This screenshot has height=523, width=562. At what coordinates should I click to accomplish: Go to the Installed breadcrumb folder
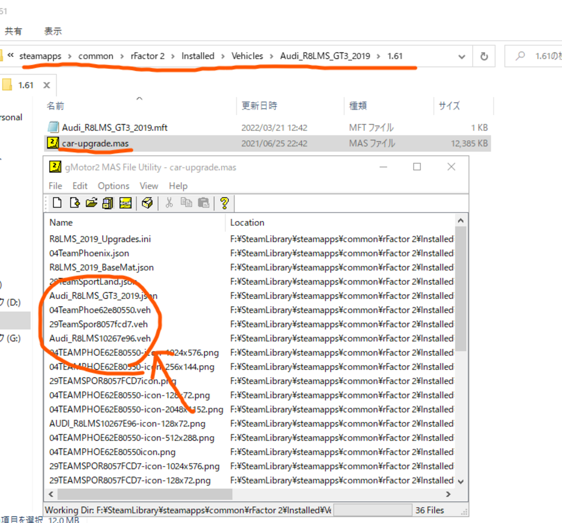tap(198, 56)
